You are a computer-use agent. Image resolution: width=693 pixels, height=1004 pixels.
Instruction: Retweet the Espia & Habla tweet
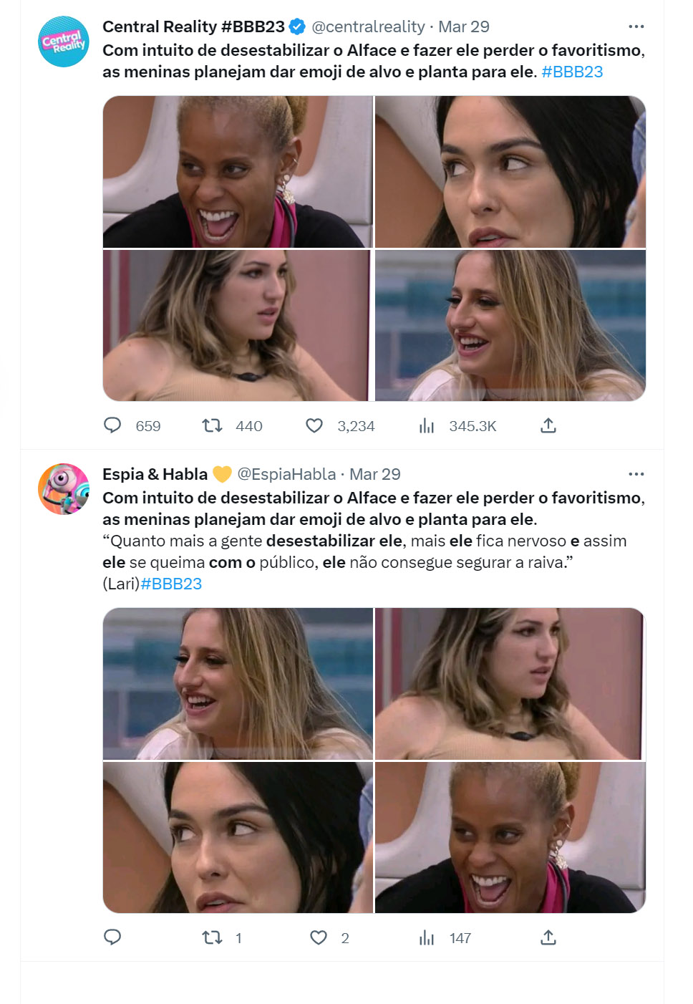pos(212,937)
